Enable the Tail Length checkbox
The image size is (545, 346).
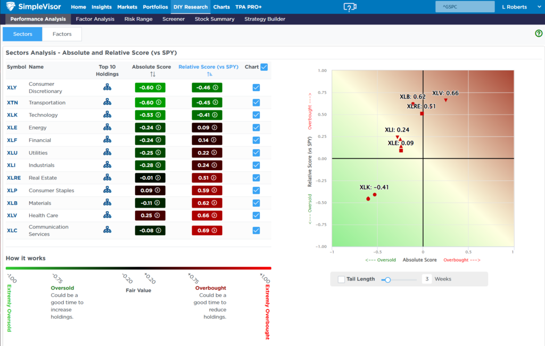(341, 279)
